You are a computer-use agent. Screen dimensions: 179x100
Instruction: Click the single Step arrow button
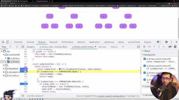[164, 47]
